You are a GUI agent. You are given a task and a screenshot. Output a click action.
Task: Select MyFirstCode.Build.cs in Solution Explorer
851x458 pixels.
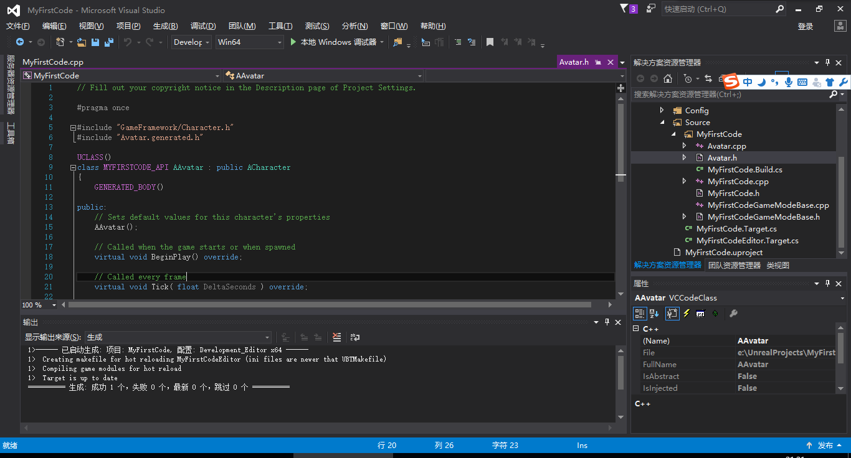tap(744, 169)
